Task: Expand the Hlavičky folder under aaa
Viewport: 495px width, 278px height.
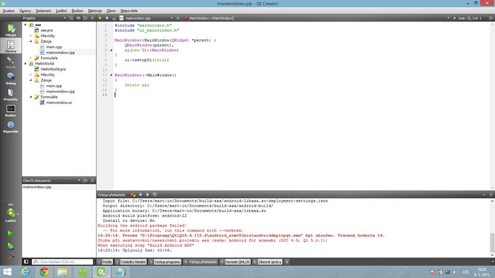Action: pos(31,36)
